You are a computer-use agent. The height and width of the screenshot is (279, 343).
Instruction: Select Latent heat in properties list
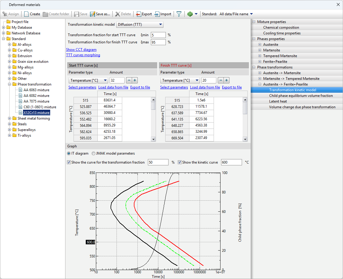click(278, 101)
